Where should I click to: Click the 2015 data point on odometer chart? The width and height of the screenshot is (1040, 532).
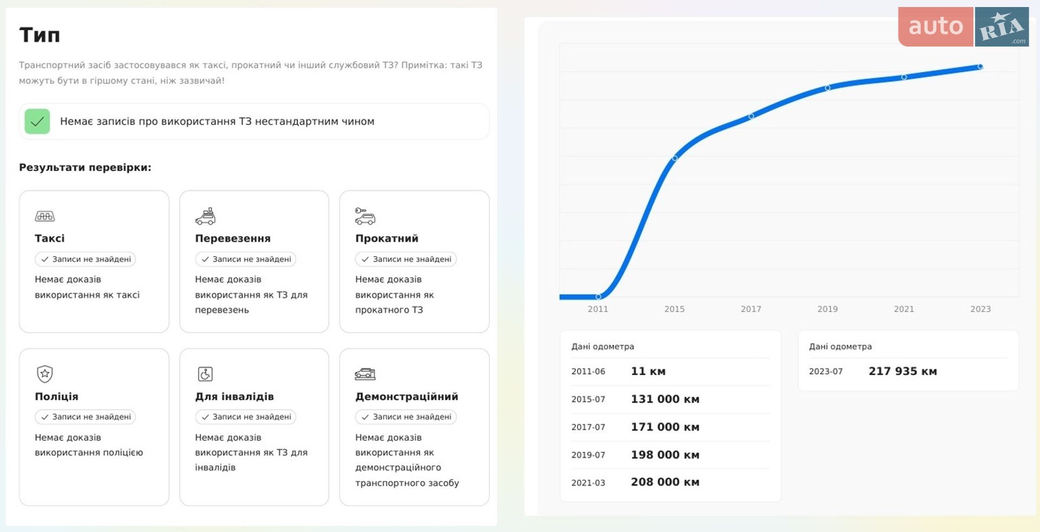pos(675,158)
